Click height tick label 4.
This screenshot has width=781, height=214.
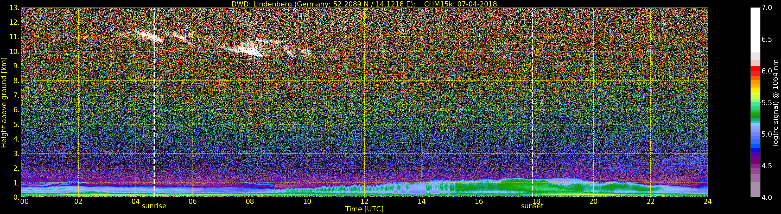point(16,139)
